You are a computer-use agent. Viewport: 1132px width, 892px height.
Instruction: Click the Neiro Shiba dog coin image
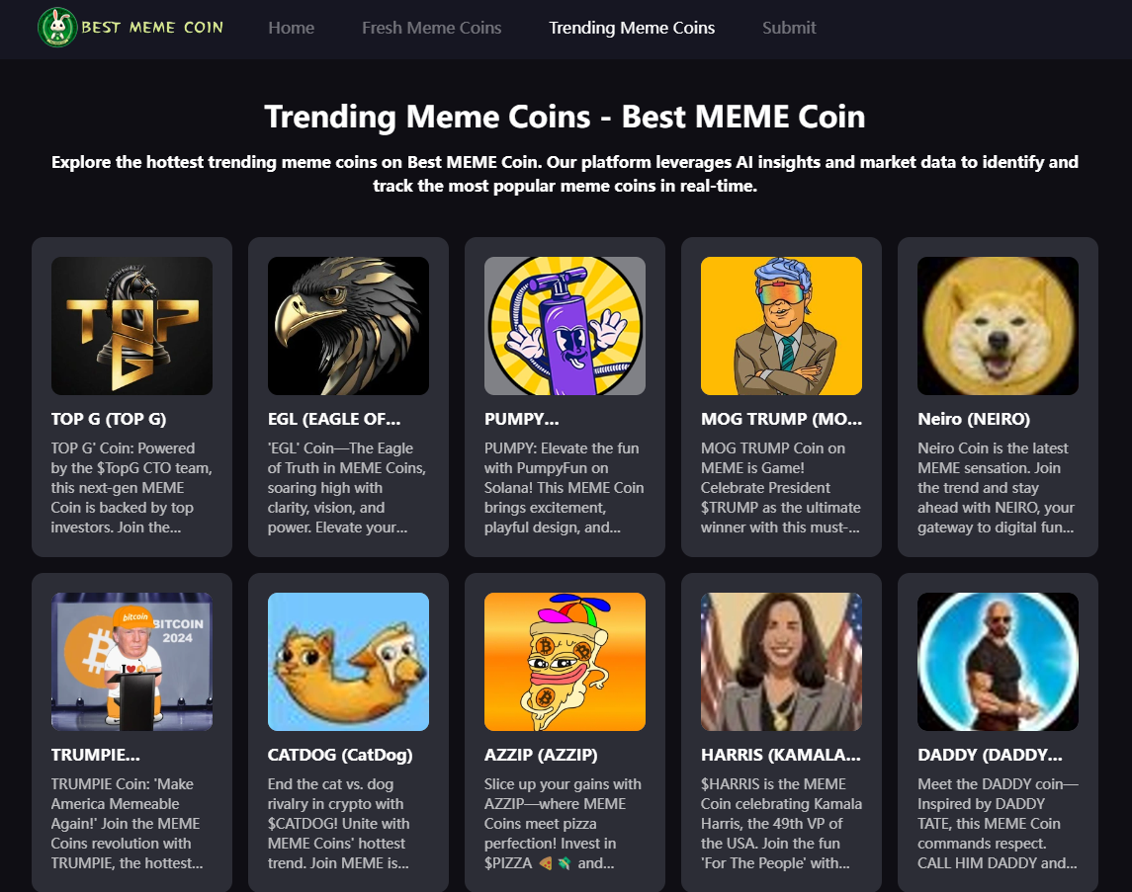[998, 326]
